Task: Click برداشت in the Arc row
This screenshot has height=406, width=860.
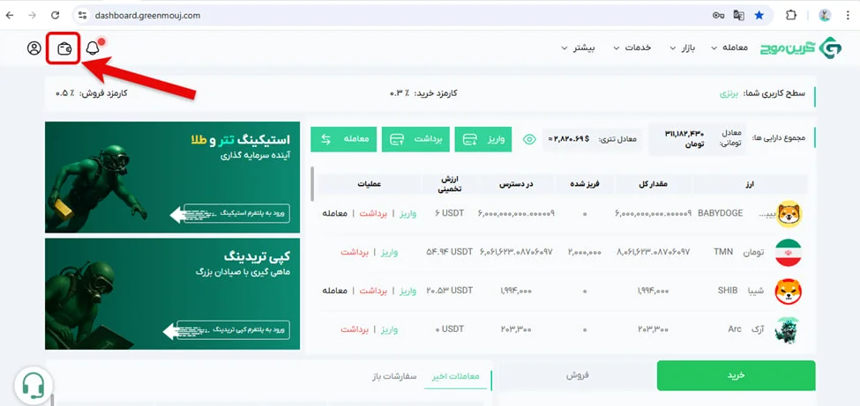Action: tap(355, 329)
